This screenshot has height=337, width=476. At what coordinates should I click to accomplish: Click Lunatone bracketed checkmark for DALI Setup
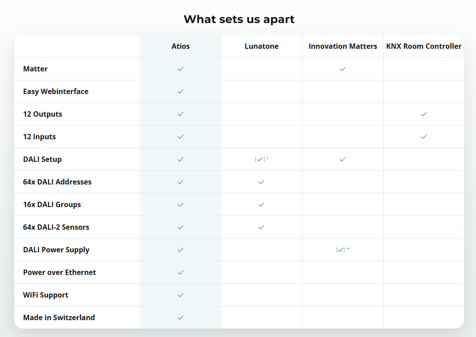click(x=261, y=159)
